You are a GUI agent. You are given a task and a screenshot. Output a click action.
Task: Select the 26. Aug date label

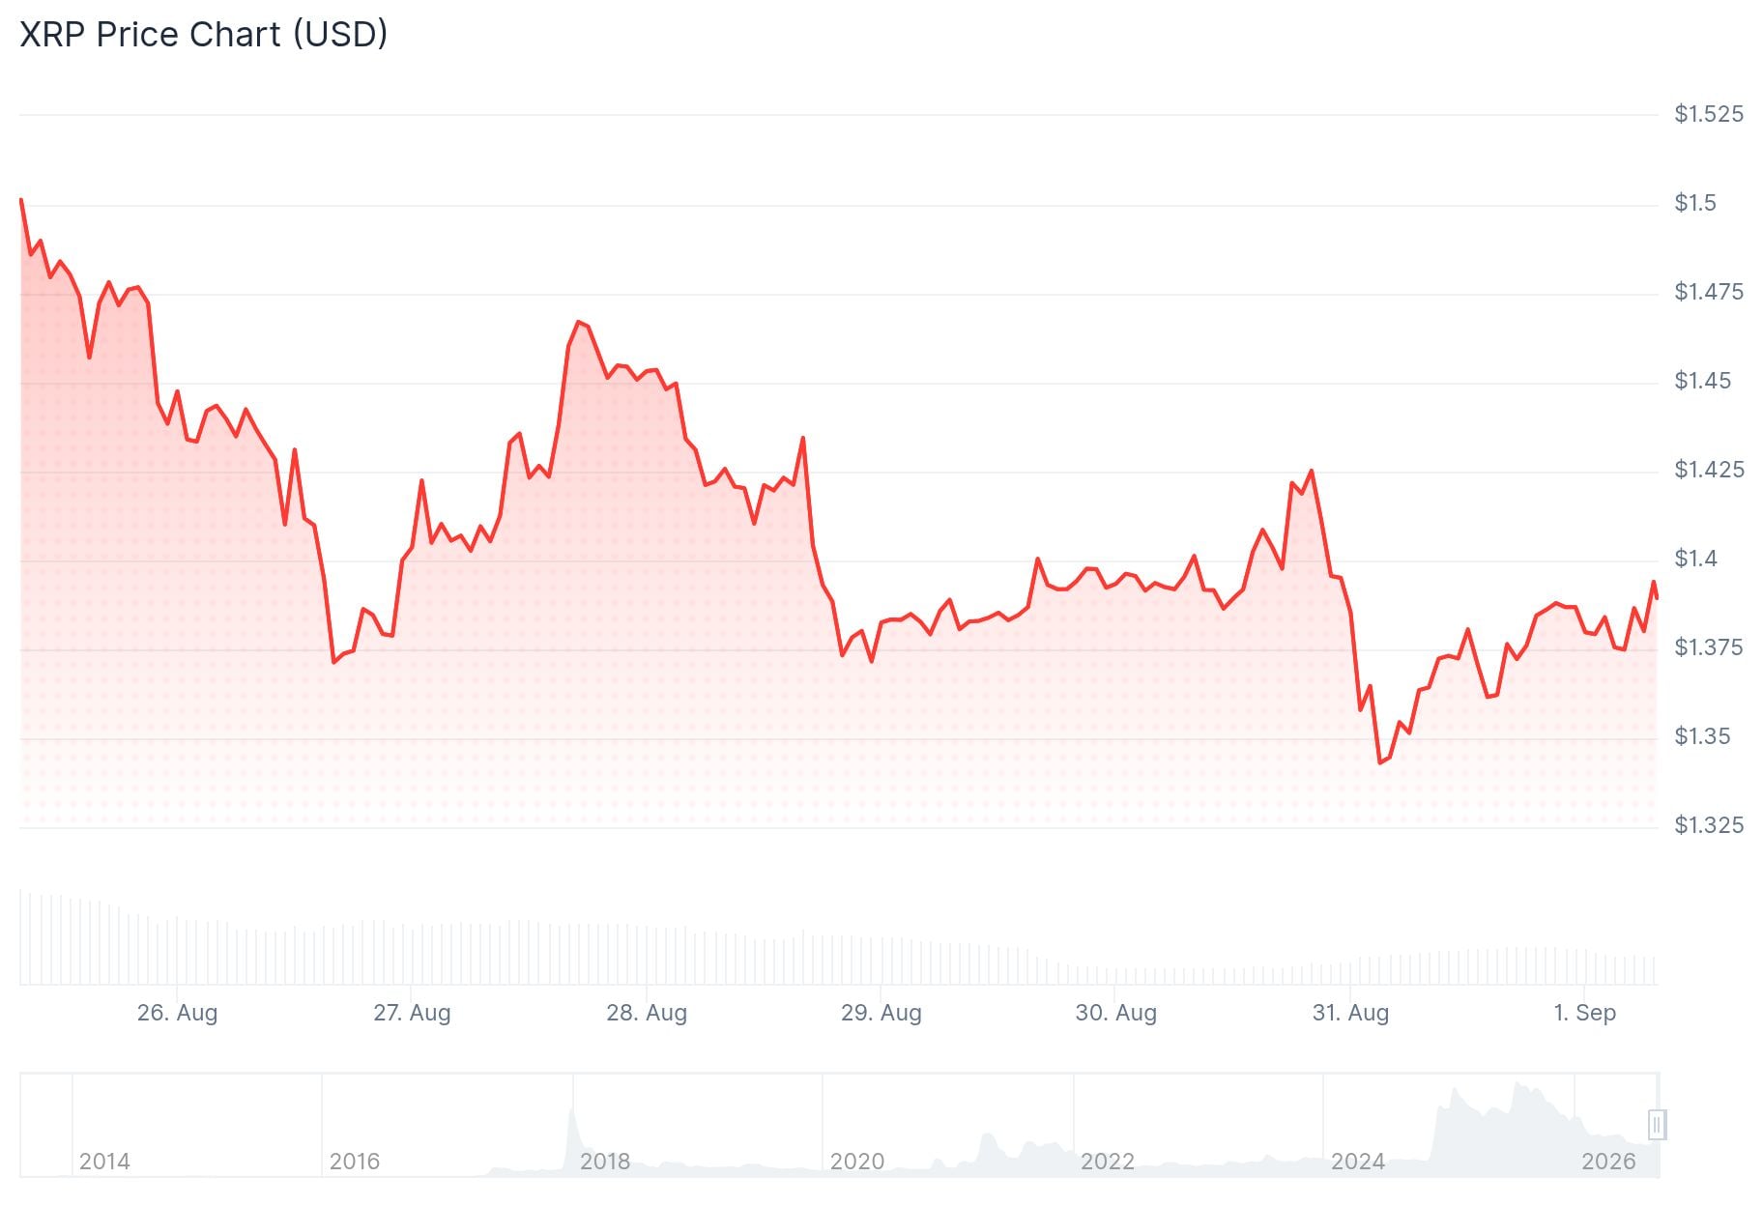click(177, 1013)
